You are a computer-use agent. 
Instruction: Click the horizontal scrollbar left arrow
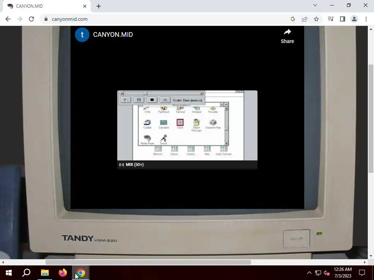pos(3,262)
